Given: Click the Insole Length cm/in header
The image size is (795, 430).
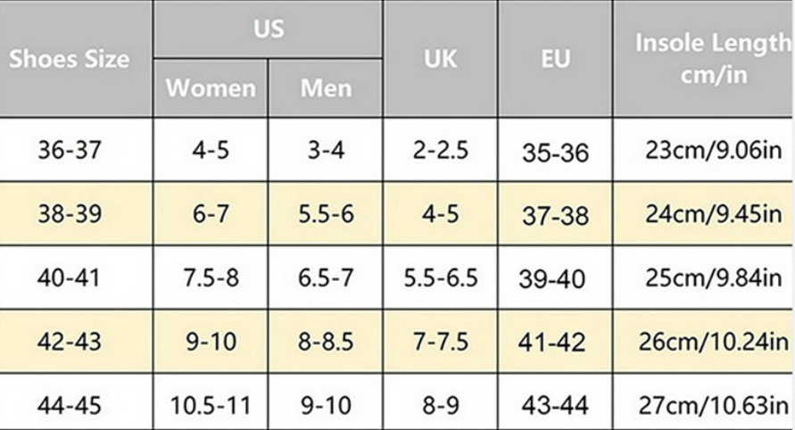Looking at the screenshot, I should tap(712, 59).
